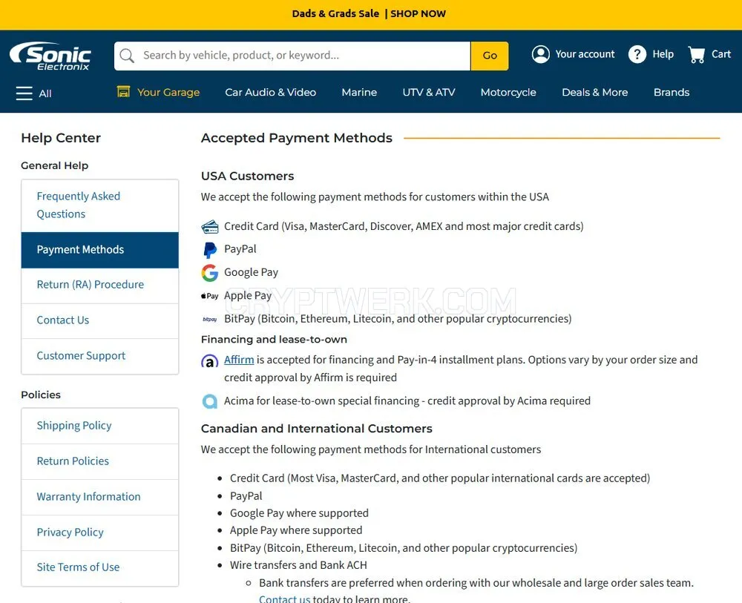
Task: Open the Contact Us sidebar link
Action: [x=100, y=320]
